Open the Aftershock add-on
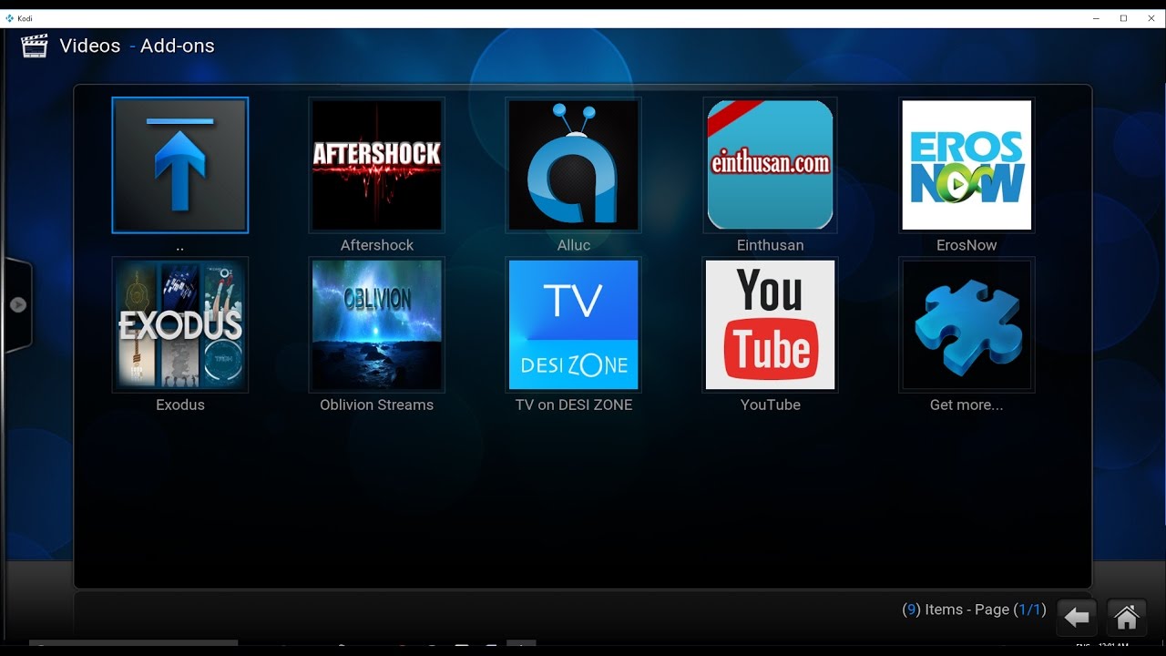This screenshot has height=656, width=1166. point(376,165)
